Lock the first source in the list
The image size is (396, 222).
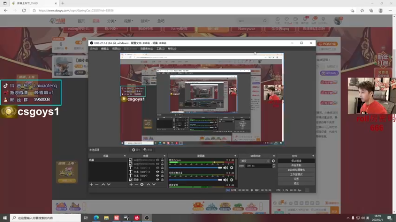pos(162,160)
